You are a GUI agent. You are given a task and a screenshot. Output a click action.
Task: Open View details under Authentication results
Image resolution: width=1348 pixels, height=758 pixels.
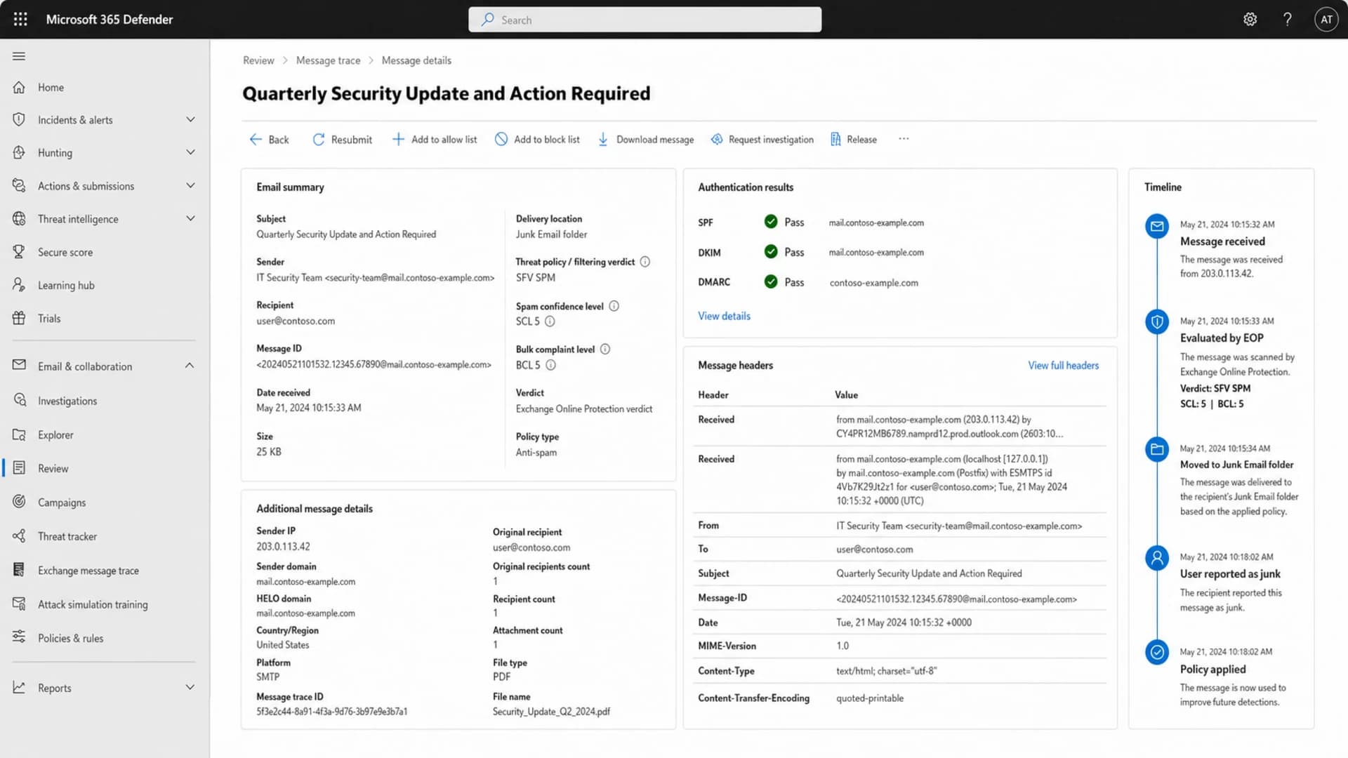pyautogui.click(x=724, y=316)
